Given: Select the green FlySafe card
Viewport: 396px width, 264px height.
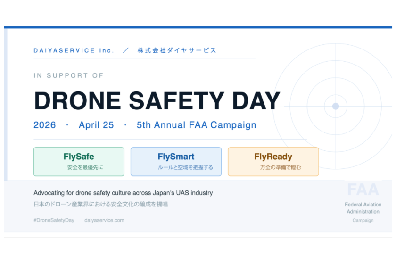Looking at the screenshot, I should coord(79,162).
